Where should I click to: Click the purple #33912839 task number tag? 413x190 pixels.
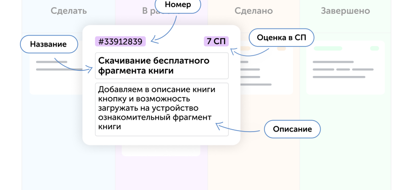pyautogui.click(x=120, y=41)
